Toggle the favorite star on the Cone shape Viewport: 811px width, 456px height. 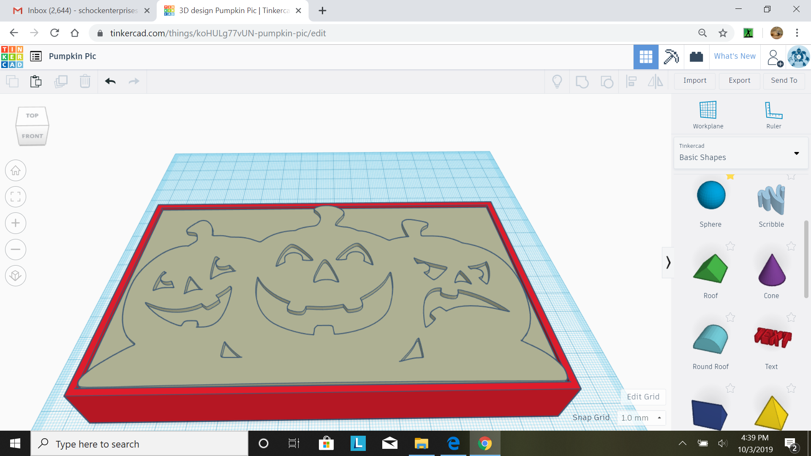[x=791, y=246]
